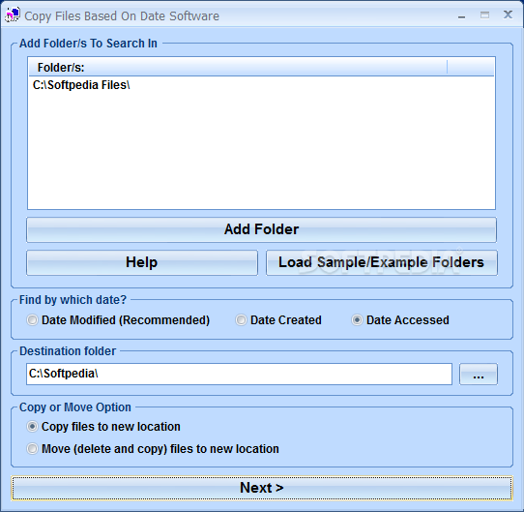Select the Date Accessed radio button
524x512 pixels.
(400, 320)
